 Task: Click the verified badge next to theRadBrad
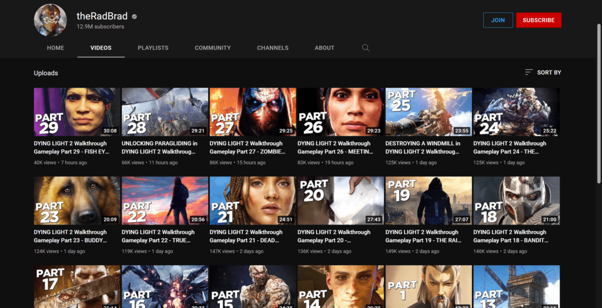[135, 16]
